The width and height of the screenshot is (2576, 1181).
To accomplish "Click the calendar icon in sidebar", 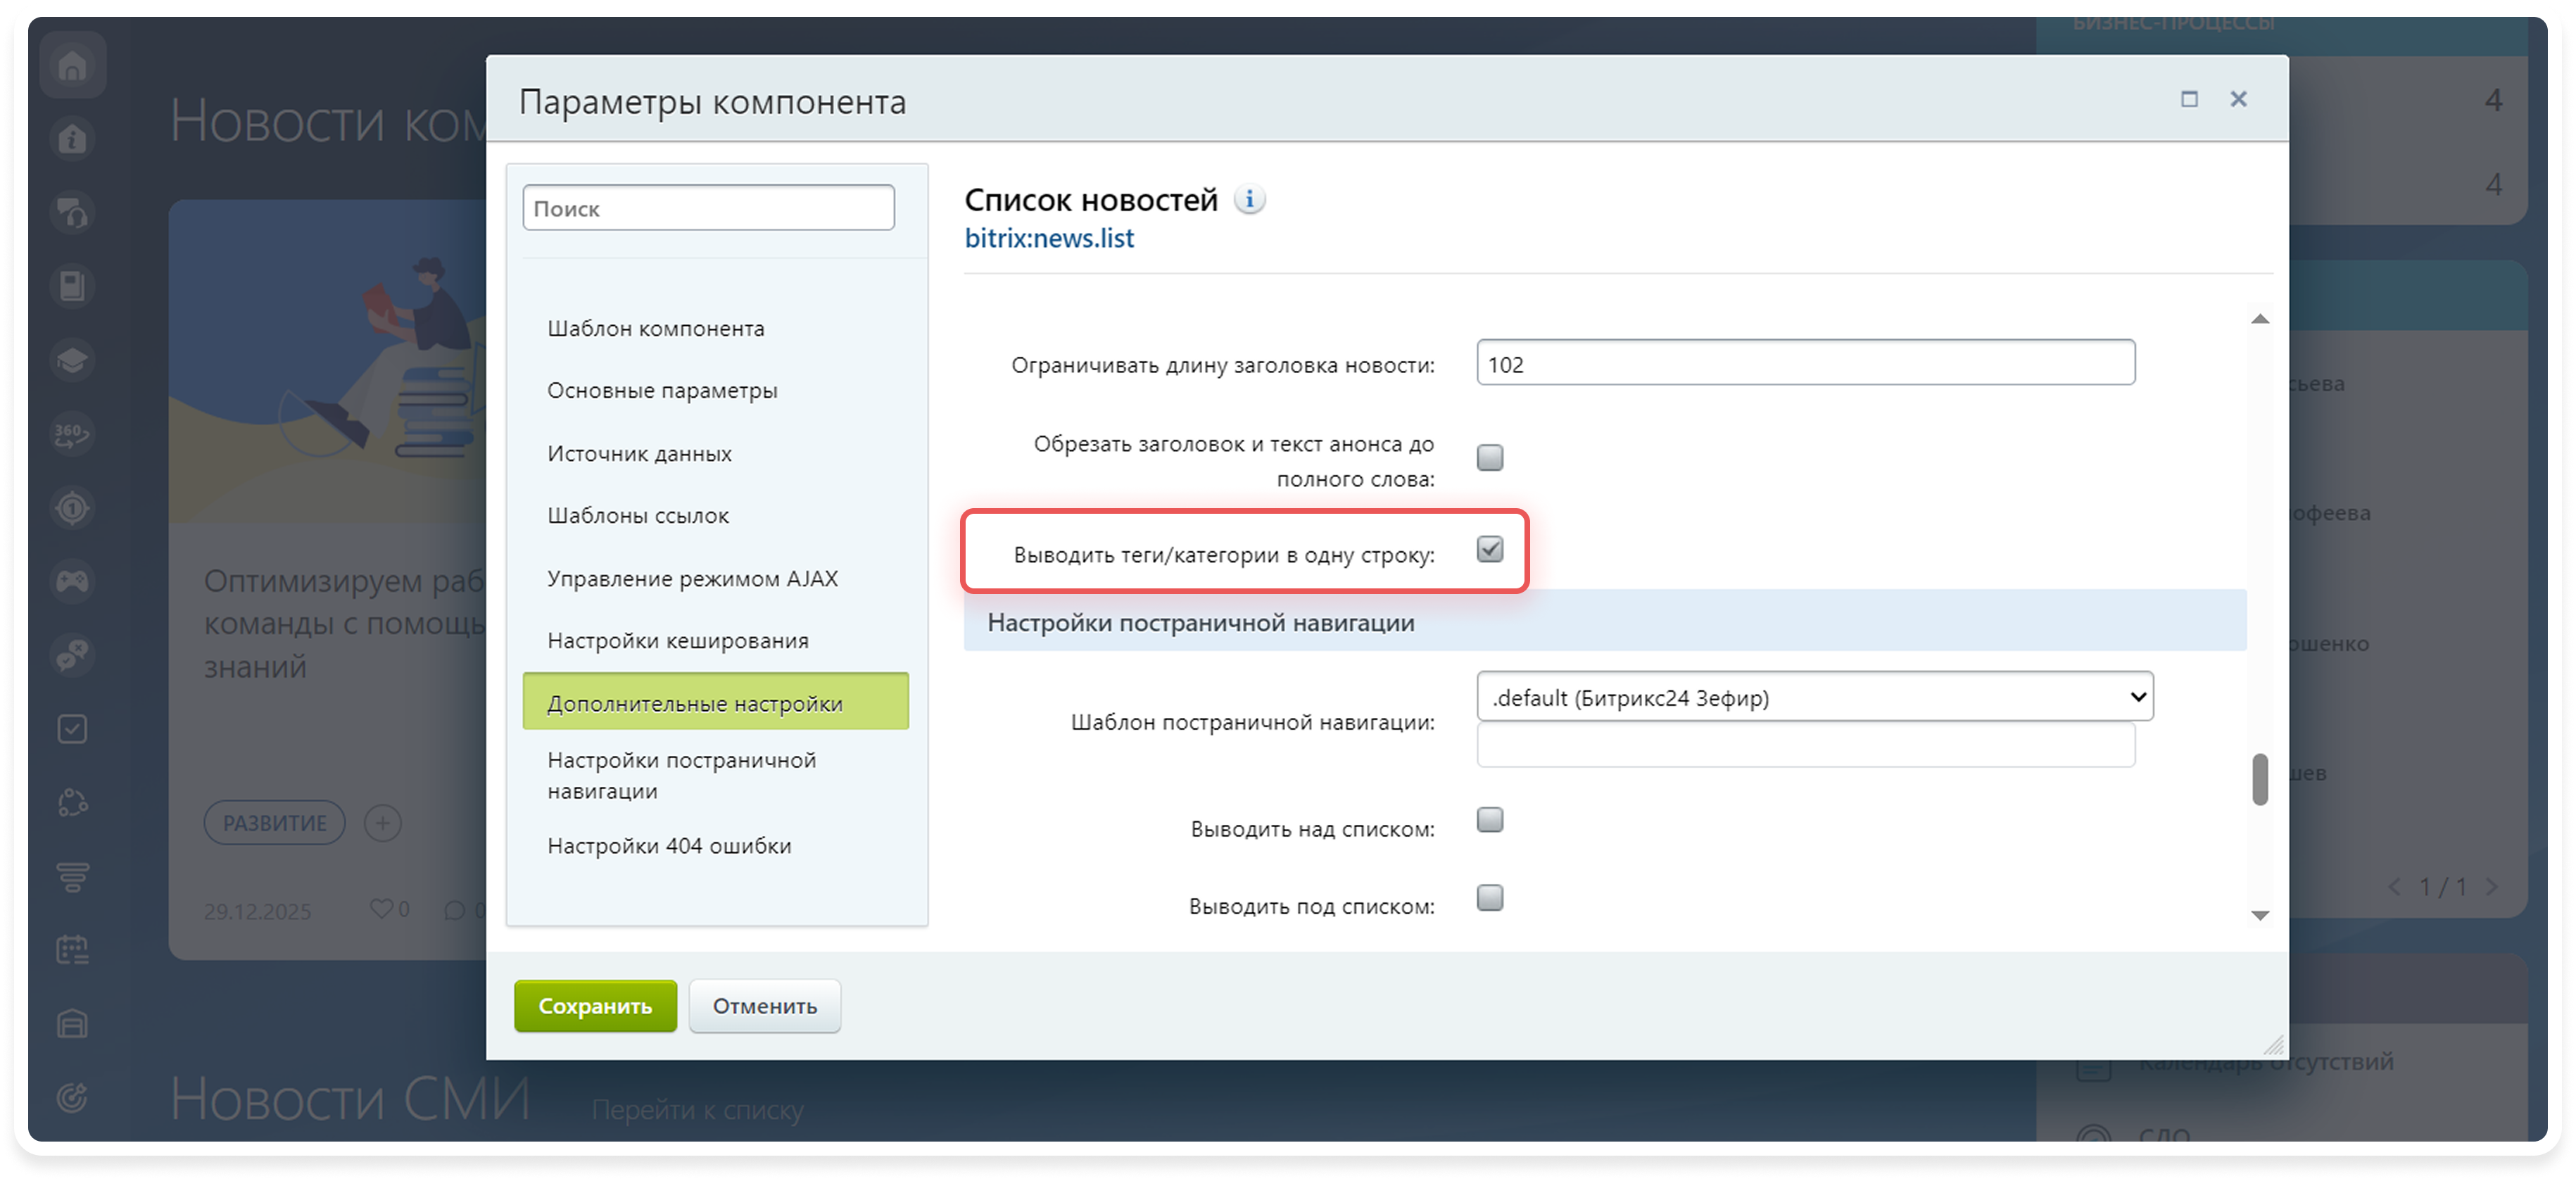I will pyautogui.click(x=72, y=950).
